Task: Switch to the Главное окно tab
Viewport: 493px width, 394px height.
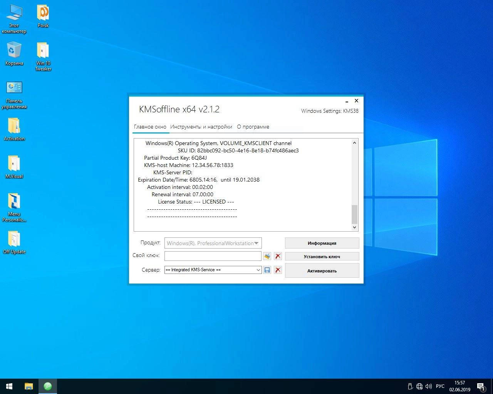Action: click(x=150, y=127)
